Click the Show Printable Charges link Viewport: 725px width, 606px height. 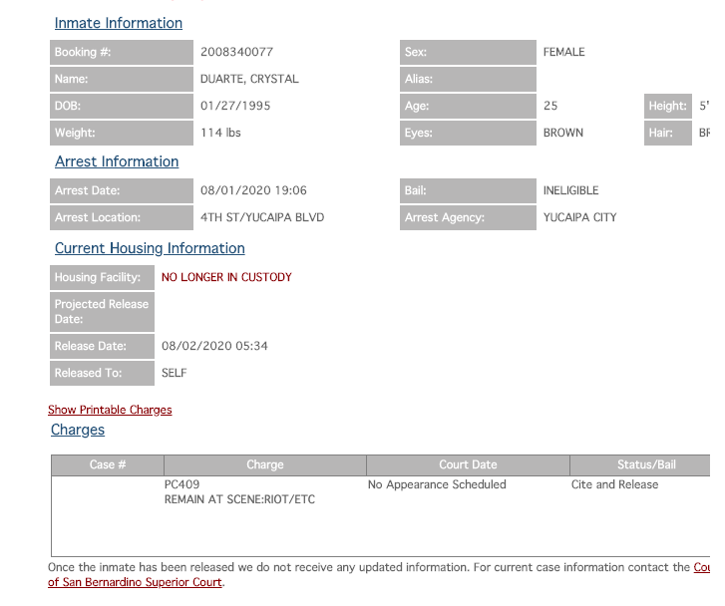(x=110, y=410)
